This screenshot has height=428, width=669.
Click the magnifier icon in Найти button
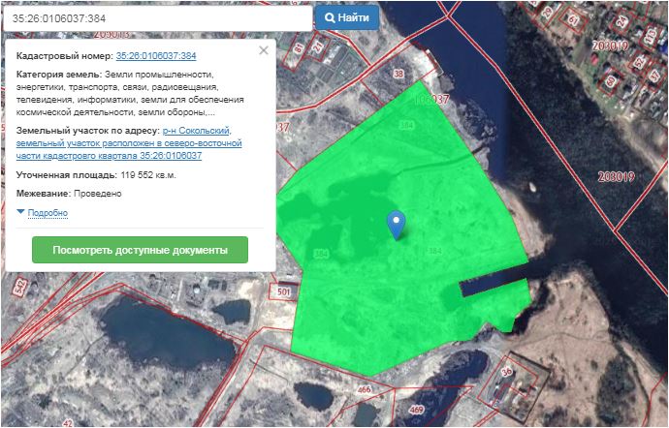pos(330,17)
